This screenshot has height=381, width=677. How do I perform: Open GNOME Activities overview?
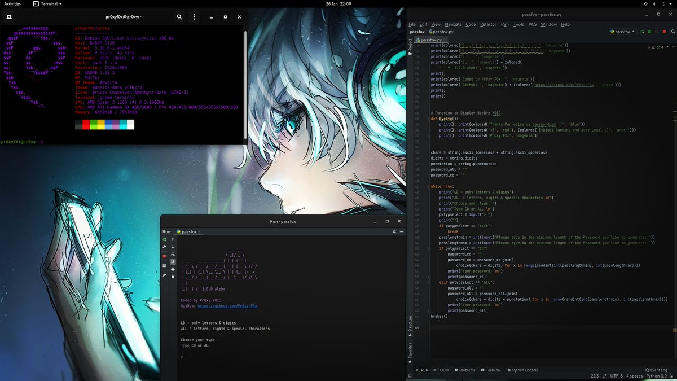12,3
